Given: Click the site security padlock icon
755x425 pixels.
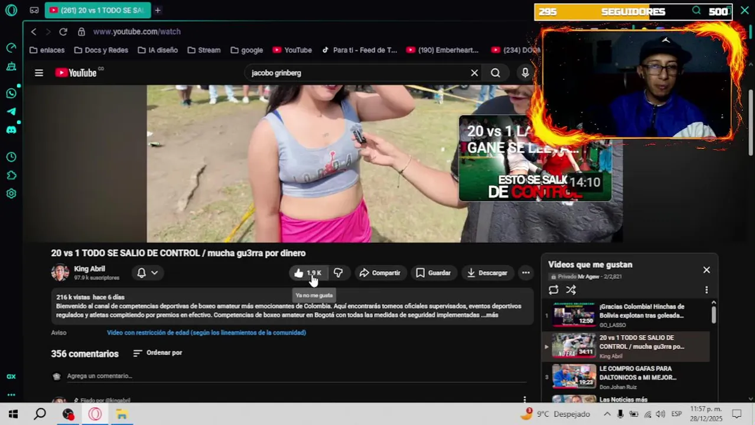Looking at the screenshot, I should click(82, 31).
